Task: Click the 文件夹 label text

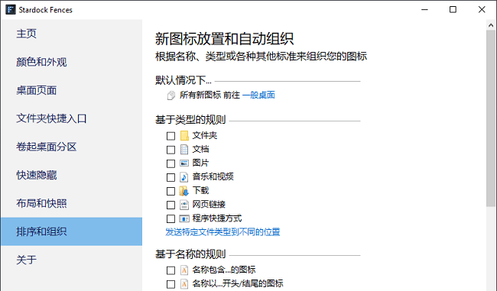Action: 205,135
